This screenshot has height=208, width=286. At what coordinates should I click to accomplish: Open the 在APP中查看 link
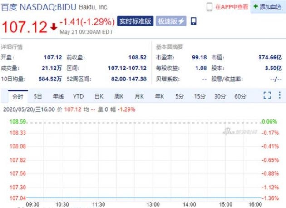pos(232,7)
